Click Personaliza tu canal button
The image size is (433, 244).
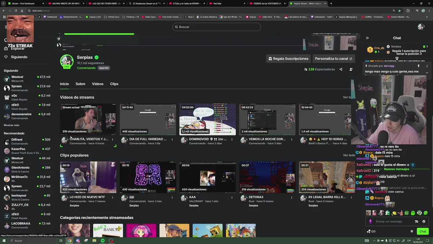[x=334, y=59]
